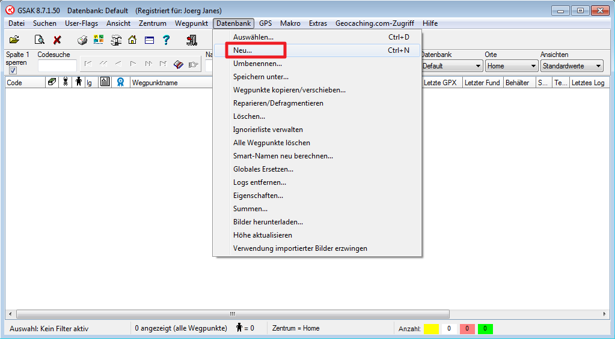Click the hammer and wrench tools icon
615x339 pixels.
(115, 40)
